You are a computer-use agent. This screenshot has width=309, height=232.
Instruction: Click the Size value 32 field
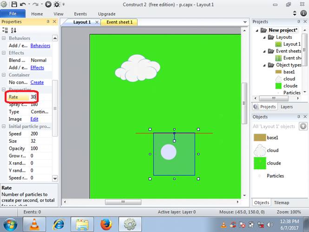tap(41, 141)
